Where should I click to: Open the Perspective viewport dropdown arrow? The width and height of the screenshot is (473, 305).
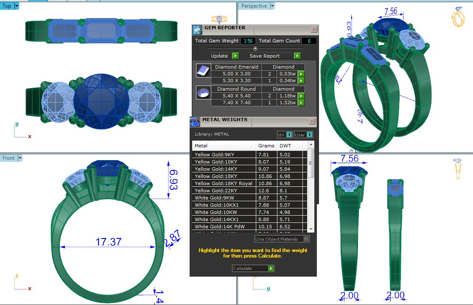click(272, 6)
